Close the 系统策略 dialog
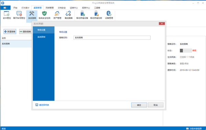206x130 pixels. coord(162,24)
